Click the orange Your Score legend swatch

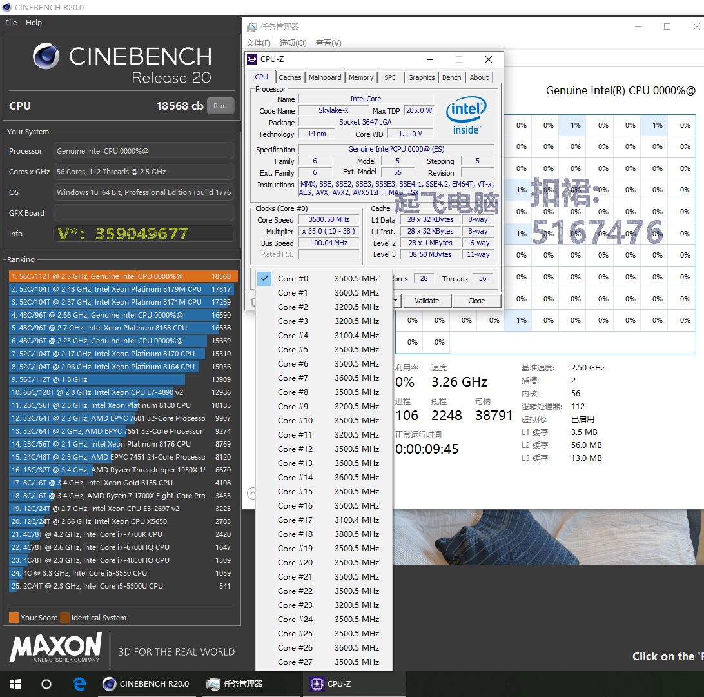click(x=14, y=618)
